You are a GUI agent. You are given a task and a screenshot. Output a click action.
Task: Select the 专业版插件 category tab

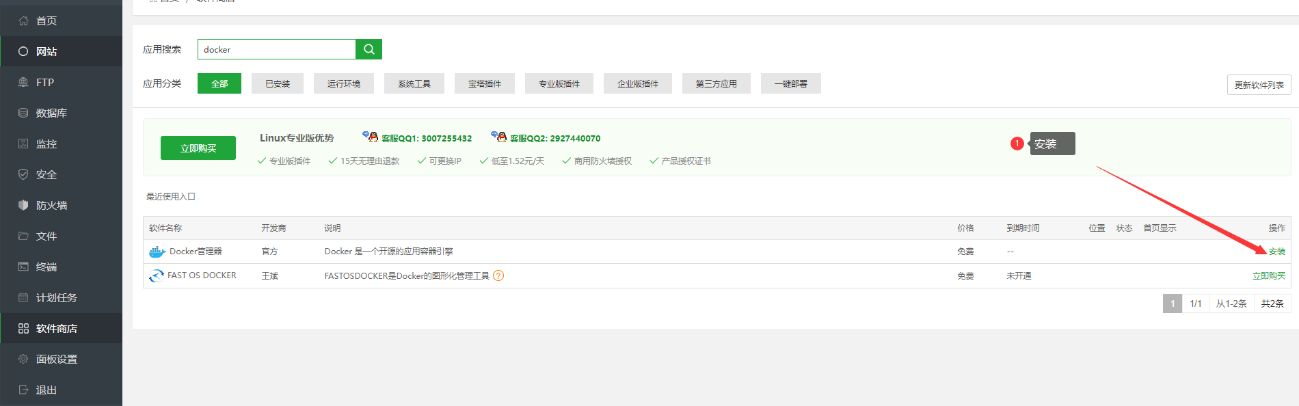tap(559, 83)
